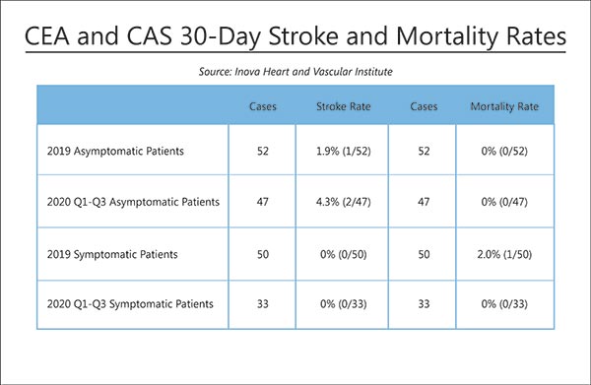This screenshot has height=385, width=591.
Task: Click the 33 cases cell next to stroke rate
Action: coord(263,304)
